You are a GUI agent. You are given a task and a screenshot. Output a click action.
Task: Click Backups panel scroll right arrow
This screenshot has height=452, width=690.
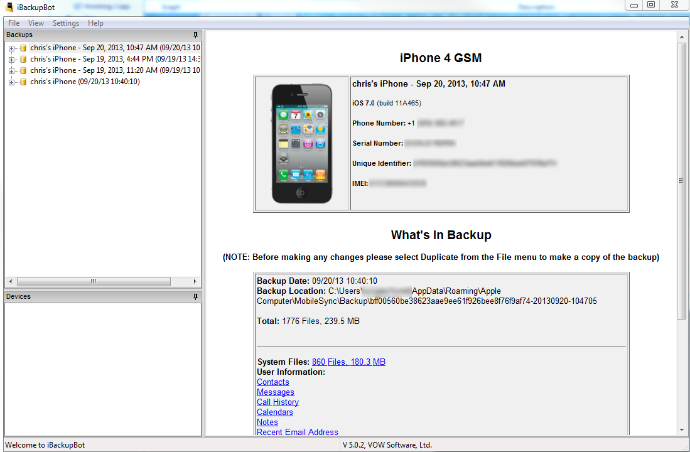(x=195, y=282)
